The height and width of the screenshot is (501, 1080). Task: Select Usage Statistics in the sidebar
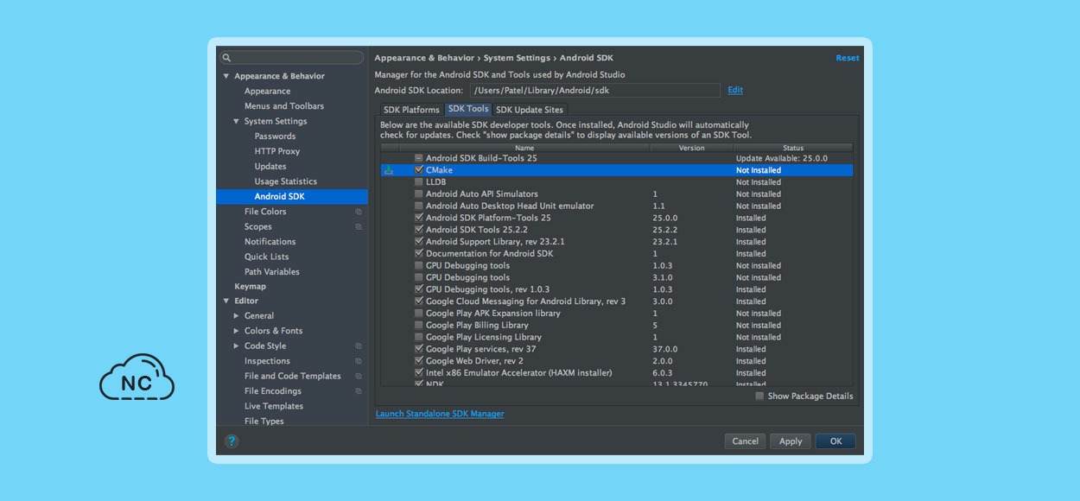point(286,181)
